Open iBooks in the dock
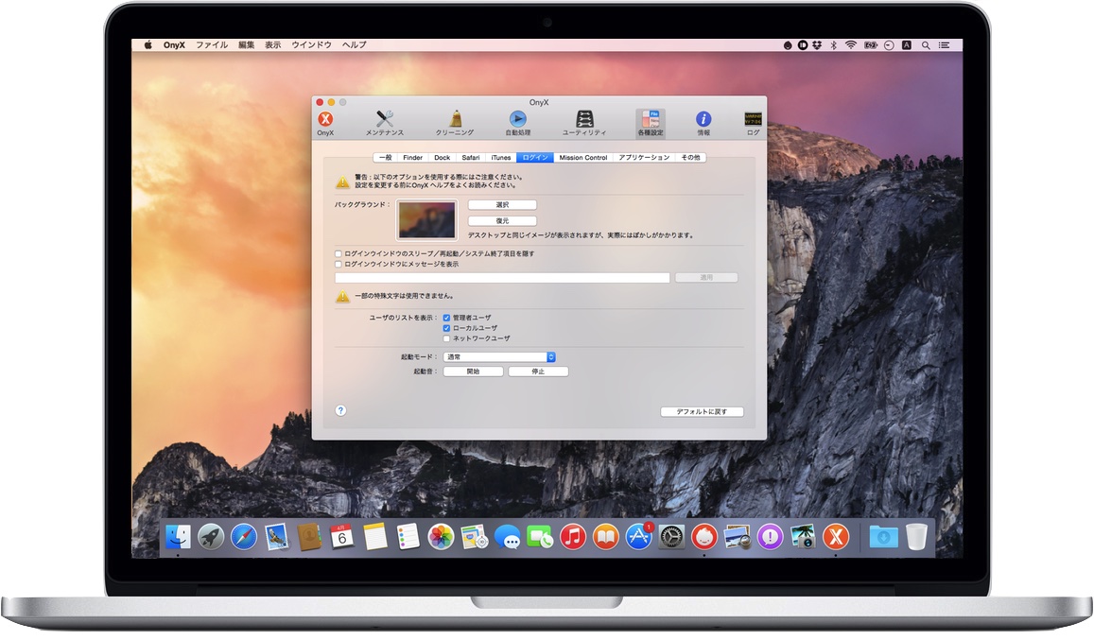Viewport: 1094px width, 640px height. pyautogui.click(x=605, y=537)
